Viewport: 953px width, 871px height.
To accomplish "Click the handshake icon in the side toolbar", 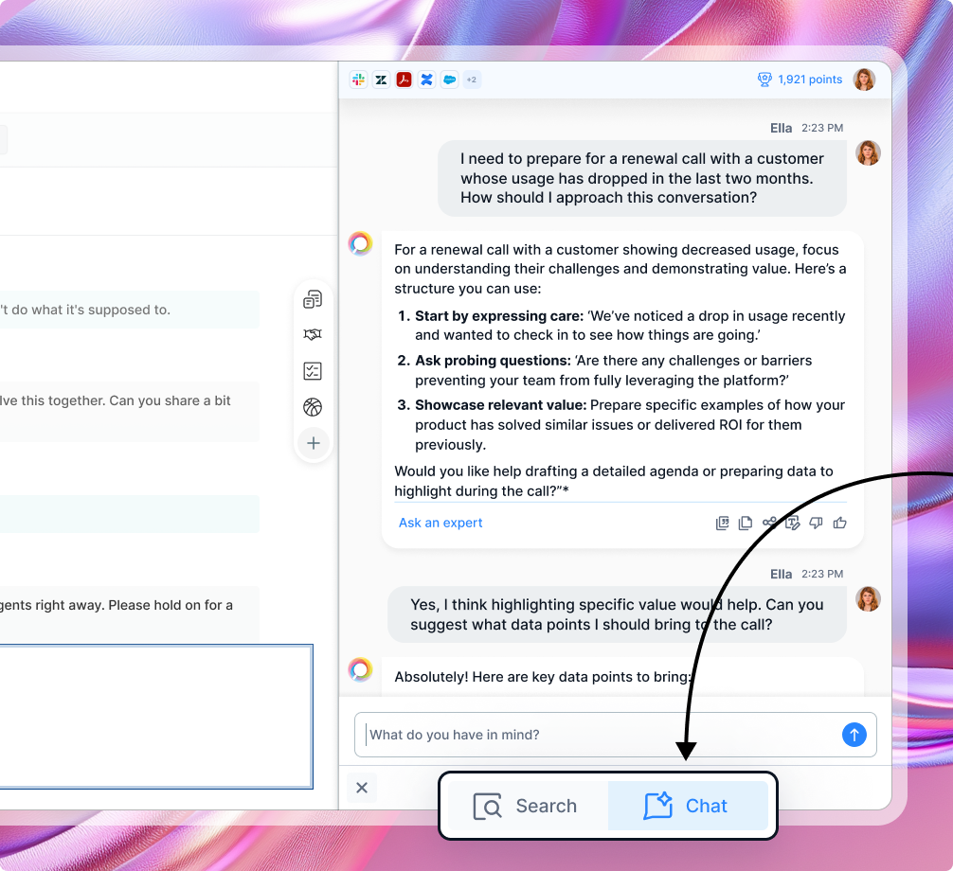I will 313,335.
